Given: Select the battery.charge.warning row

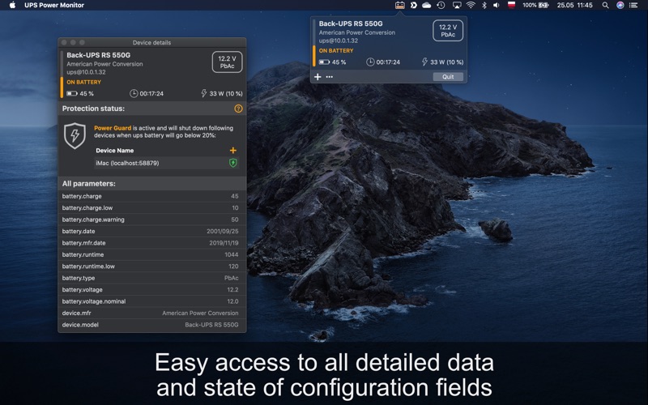Looking at the screenshot, I should click(x=152, y=220).
